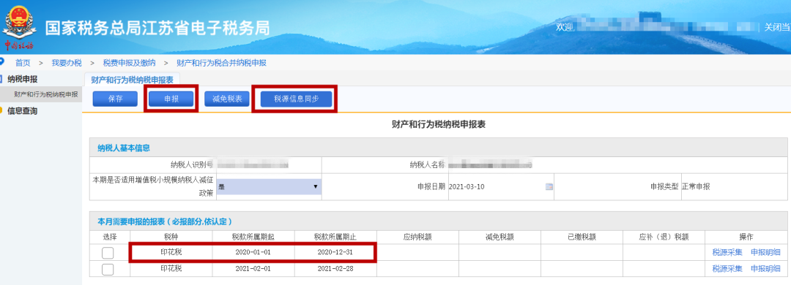Open the 小规模纳税人减征政策 dropdown
The width and height of the screenshot is (791, 285).
pyautogui.click(x=268, y=186)
